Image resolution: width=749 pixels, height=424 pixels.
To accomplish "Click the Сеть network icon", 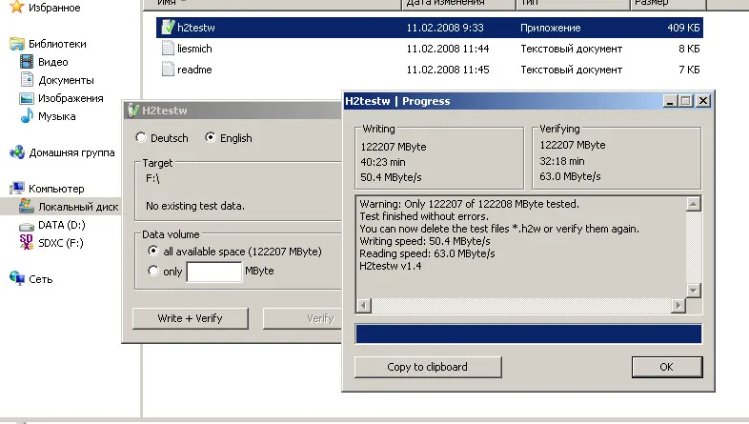I will [17, 278].
